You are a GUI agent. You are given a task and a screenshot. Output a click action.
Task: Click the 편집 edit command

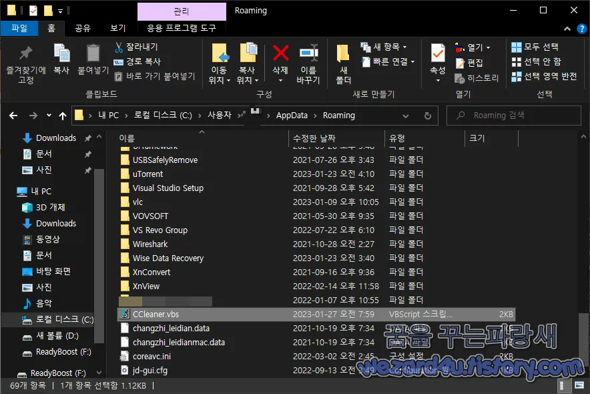coord(469,63)
